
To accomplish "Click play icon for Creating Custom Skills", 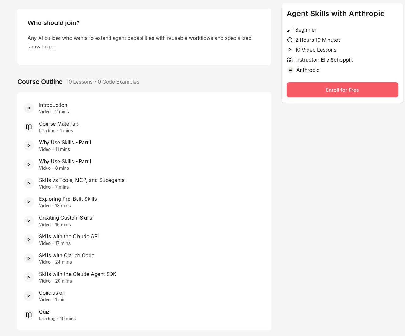I will tap(29, 221).
